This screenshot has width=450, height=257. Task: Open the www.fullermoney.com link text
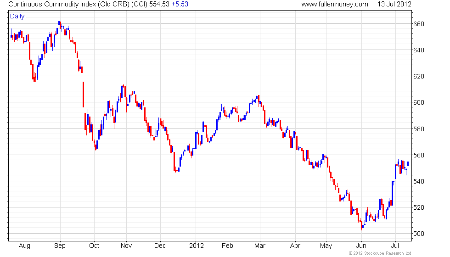click(335, 4)
